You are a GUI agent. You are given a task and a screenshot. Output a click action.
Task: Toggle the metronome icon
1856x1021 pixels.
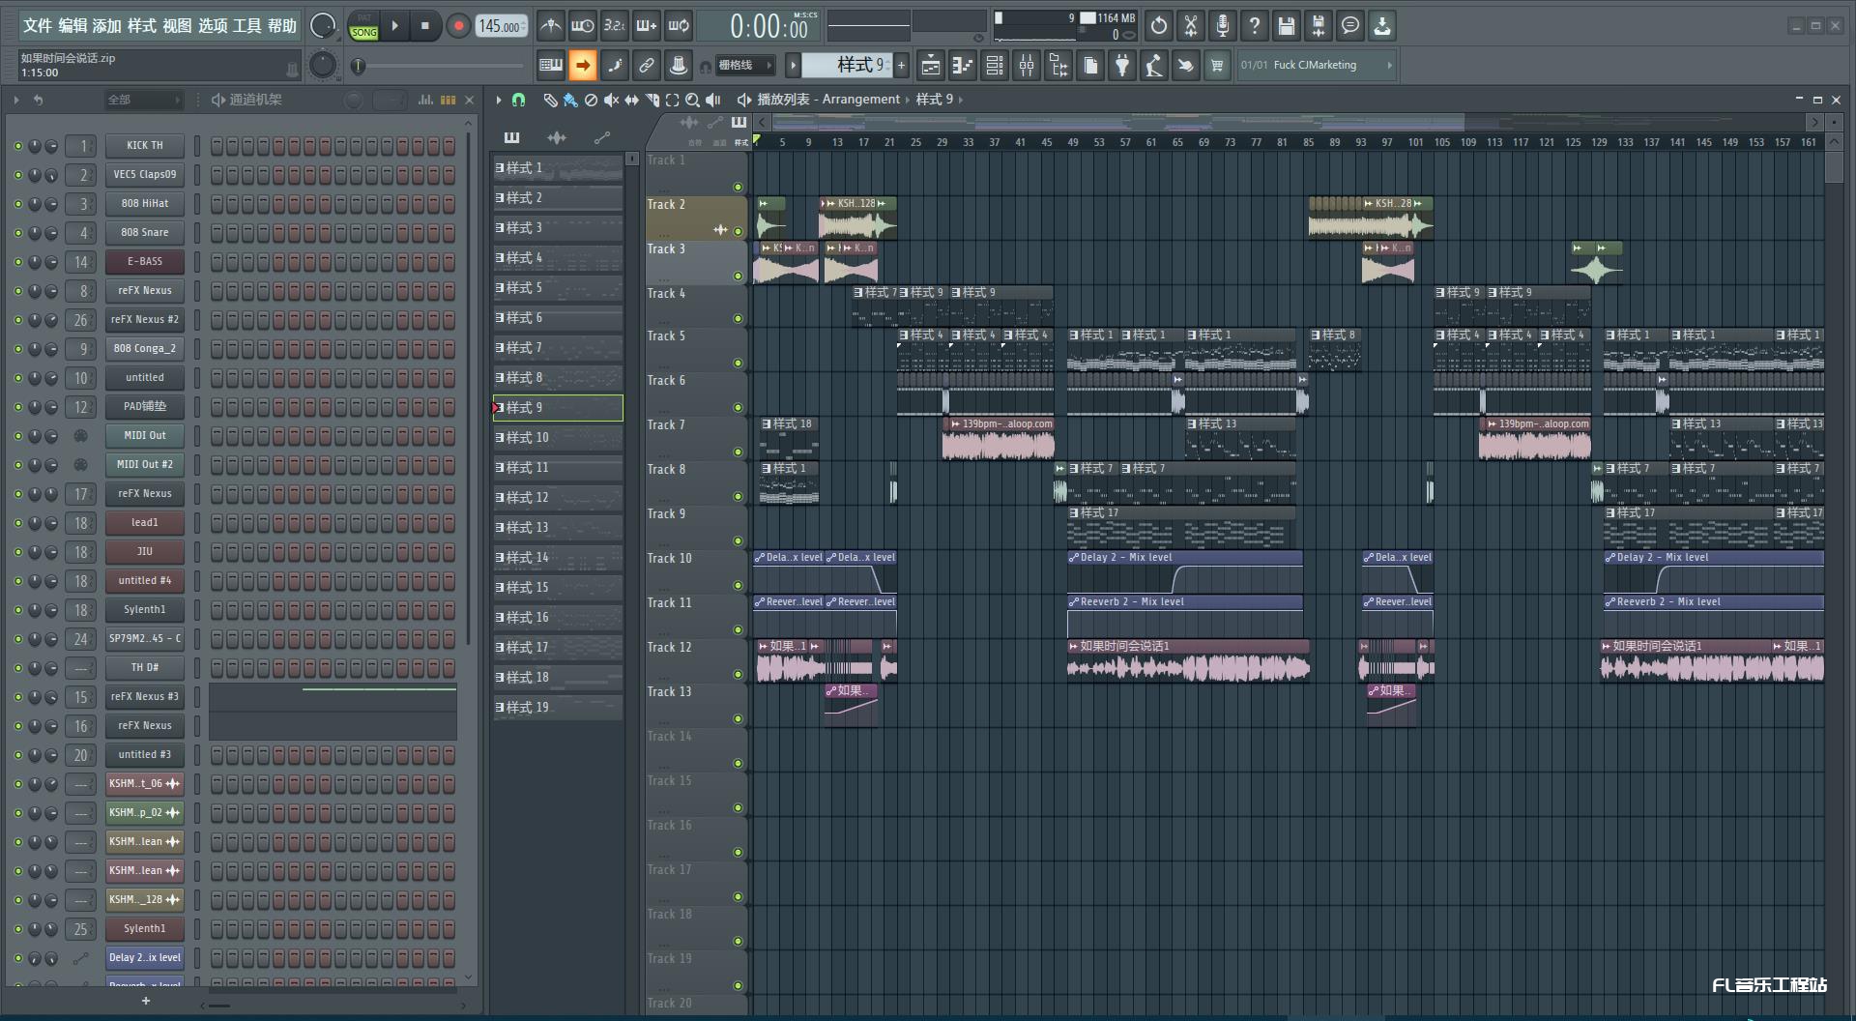click(x=550, y=26)
